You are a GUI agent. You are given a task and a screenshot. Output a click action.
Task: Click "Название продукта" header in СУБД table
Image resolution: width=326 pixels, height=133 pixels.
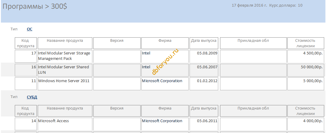pyautogui.click(x=65, y=111)
